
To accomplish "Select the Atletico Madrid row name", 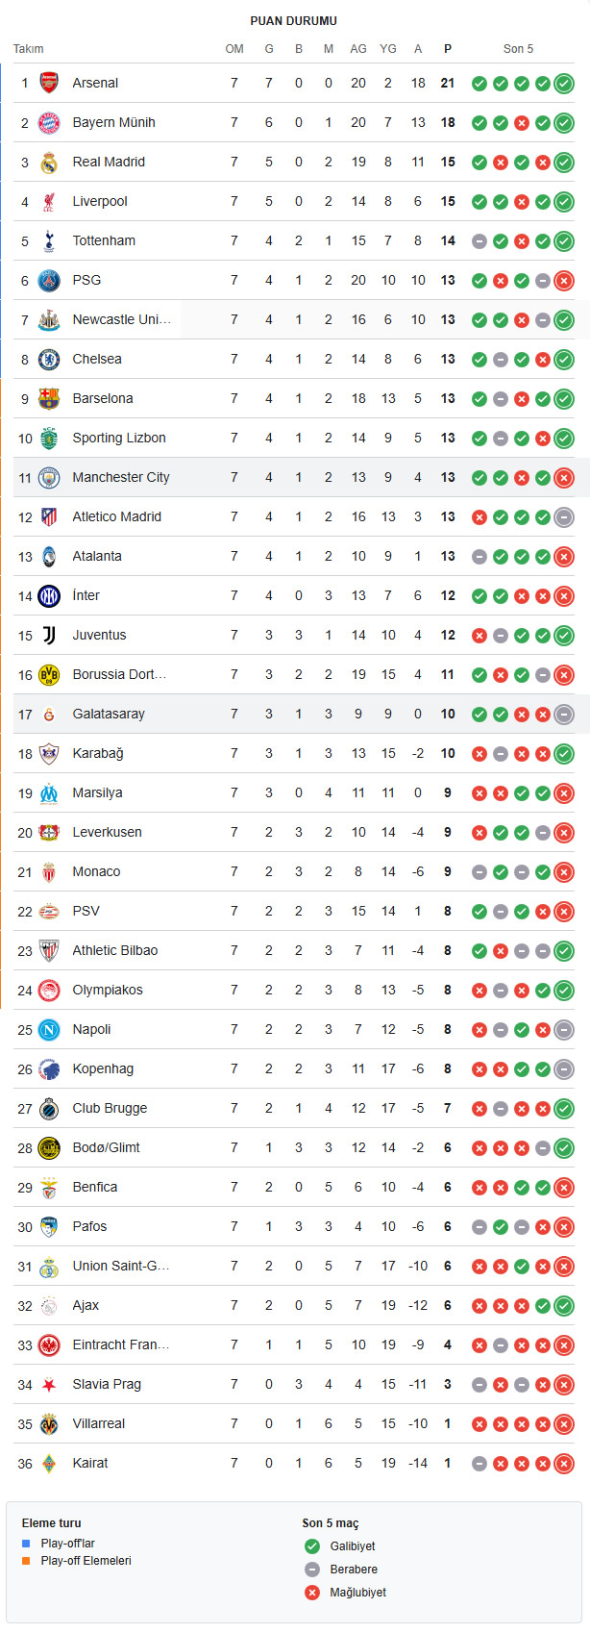I will coord(116,516).
